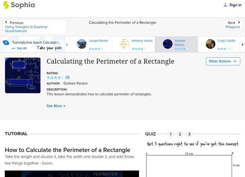
Task: Expand description with See More +
Action: click(56, 106)
